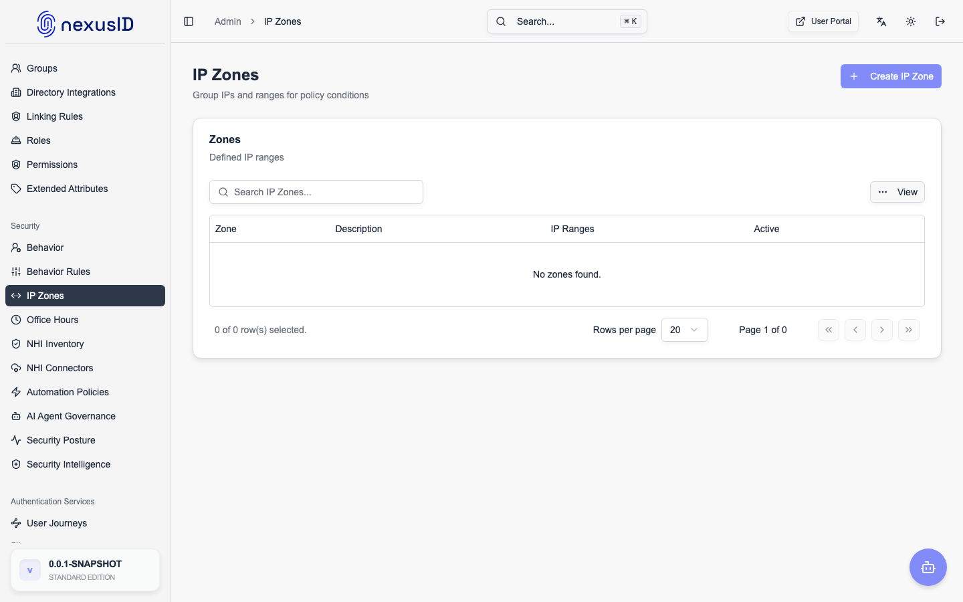Open Directory Integrations page
963x602 pixels.
click(85, 92)
